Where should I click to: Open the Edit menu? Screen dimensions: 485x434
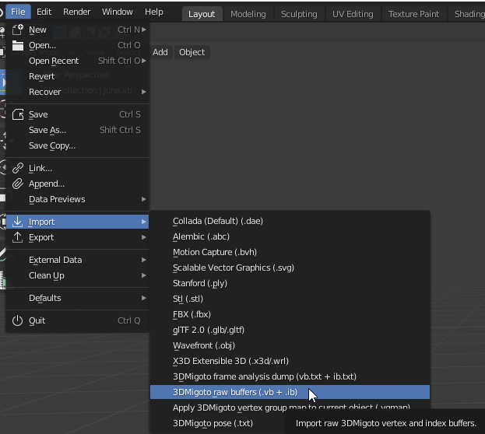click(44, 12)
